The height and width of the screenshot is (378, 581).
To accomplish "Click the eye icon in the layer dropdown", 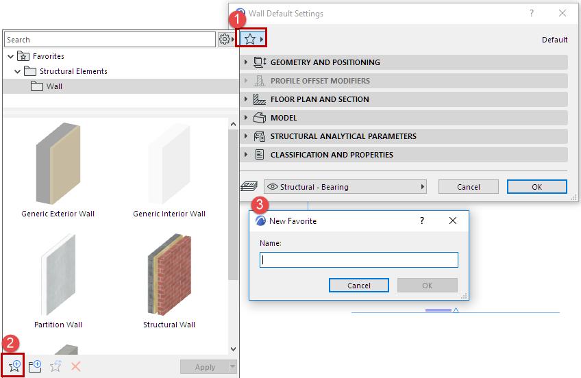I will (x=273, y=186).
